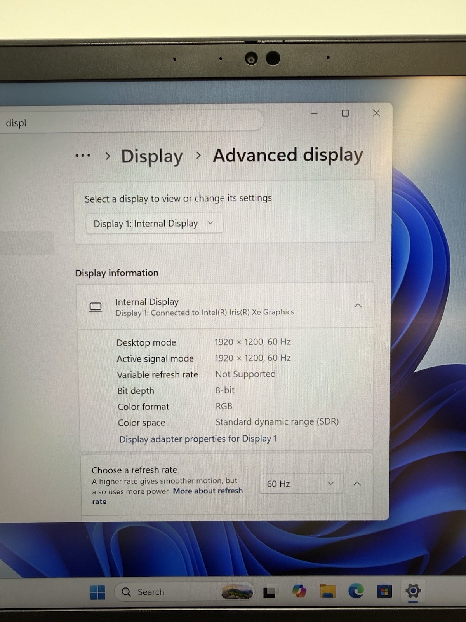Open the Task View icon in taskbar
The width and height of the screenshot is (466, 622).
point(270,592)
